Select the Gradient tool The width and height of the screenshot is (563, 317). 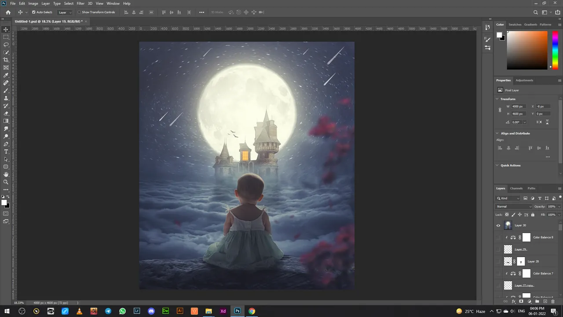click(6, 121)
